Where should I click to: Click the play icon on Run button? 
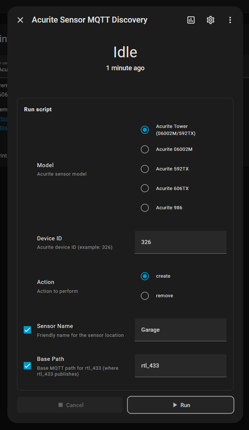pos(175,405)
